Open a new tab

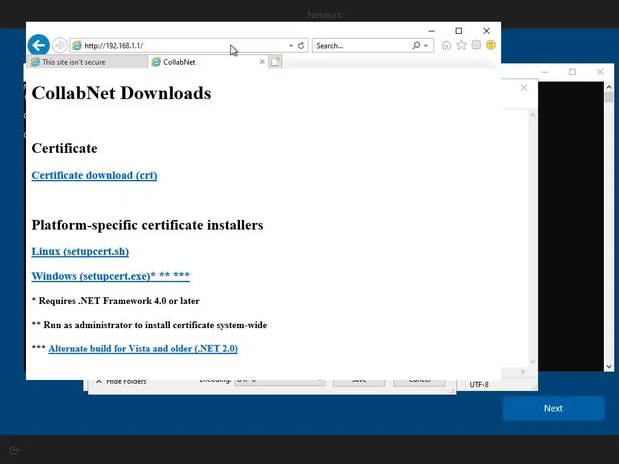276,62
